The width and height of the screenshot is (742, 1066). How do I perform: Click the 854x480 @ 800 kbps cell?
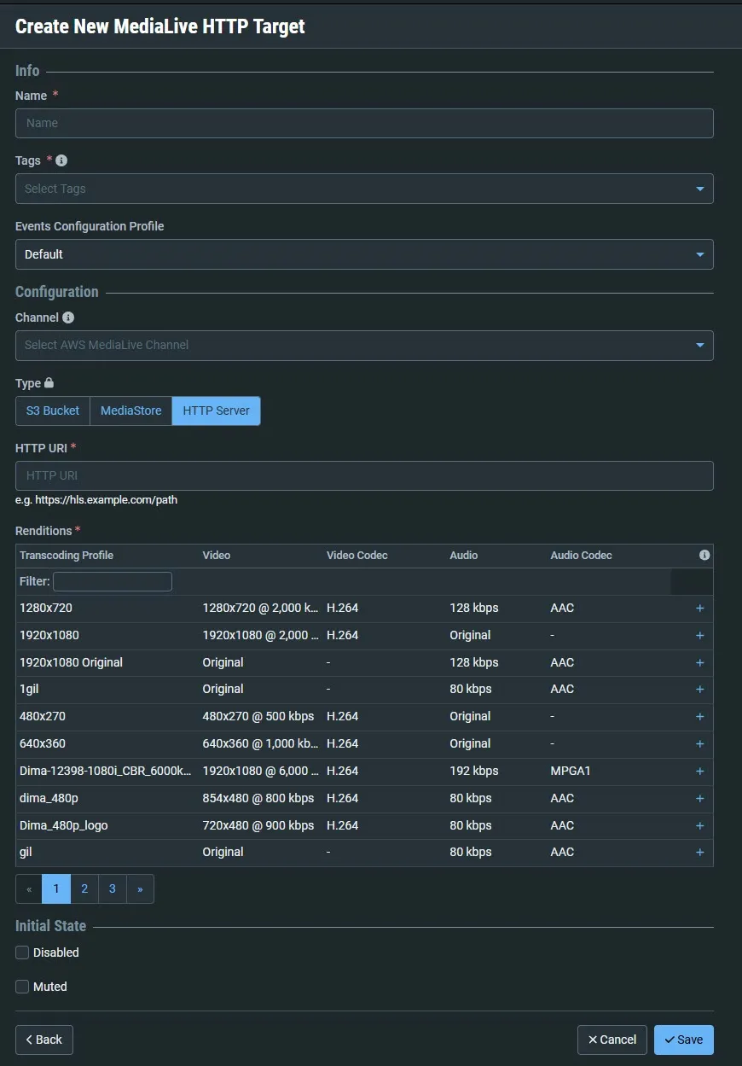258,799
